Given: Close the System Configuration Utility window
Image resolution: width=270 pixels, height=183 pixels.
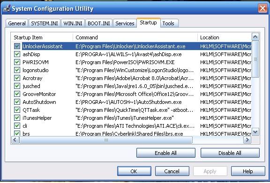Looking at the screenshot, I should click(x=262, y=8).
